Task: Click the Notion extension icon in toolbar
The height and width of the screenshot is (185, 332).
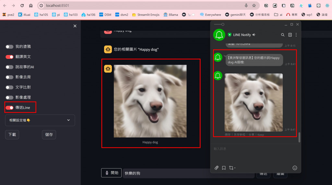Action: (x=266, y=6)
